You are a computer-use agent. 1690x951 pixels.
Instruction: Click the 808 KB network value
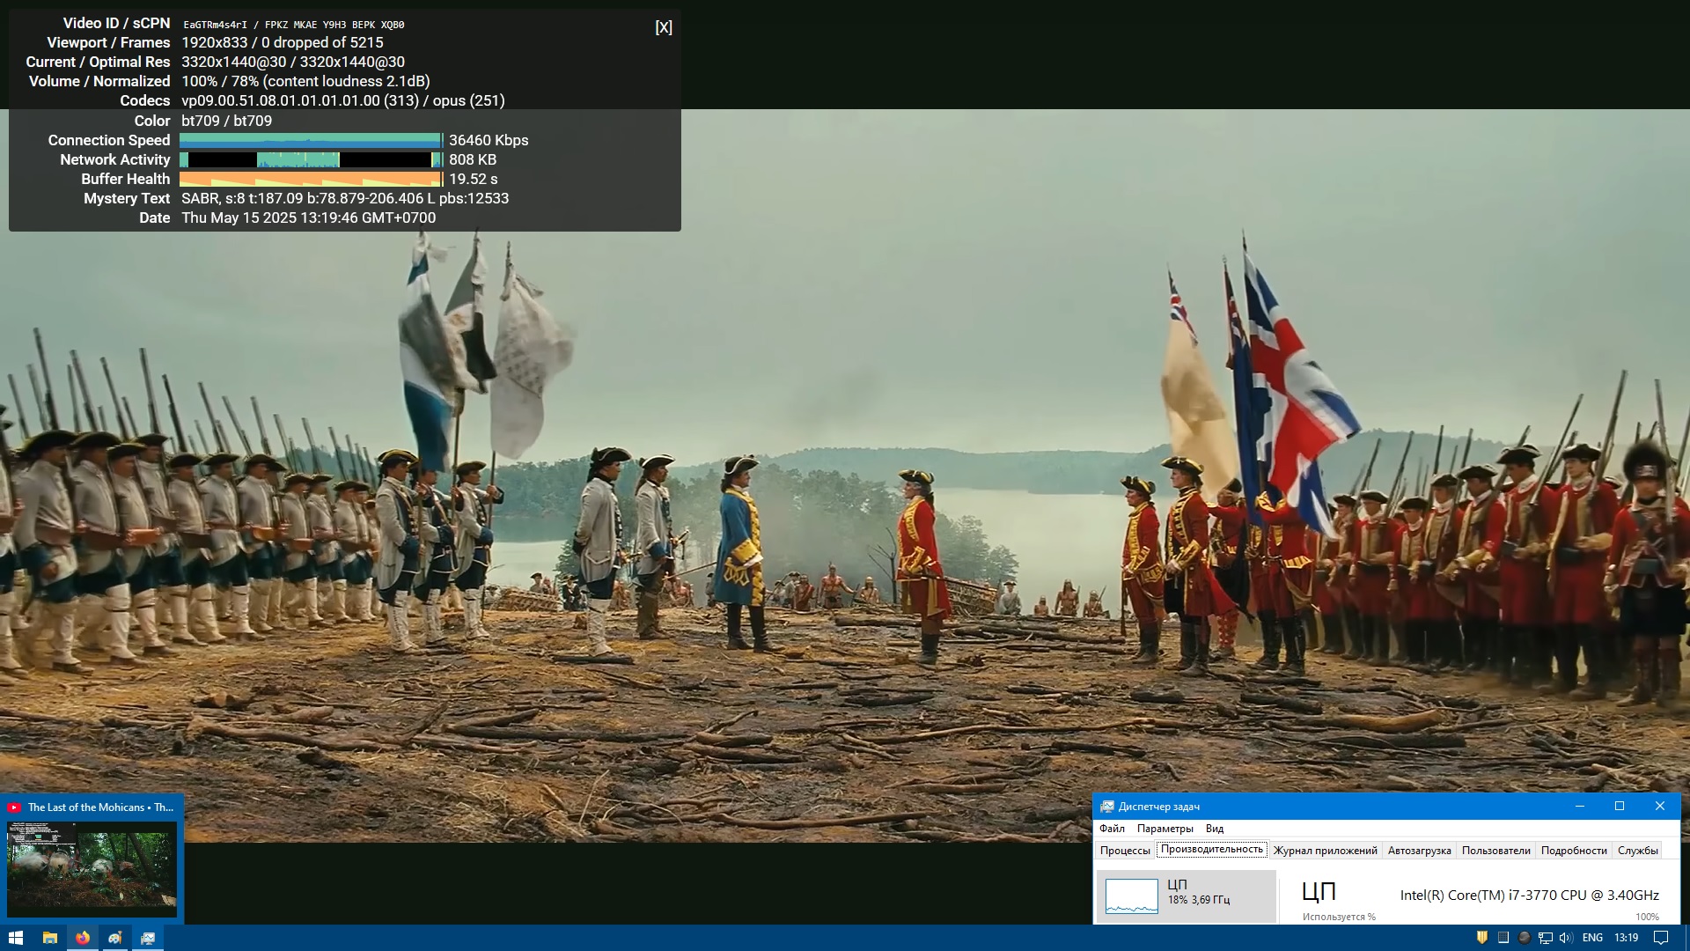click(x=473, y=160)
